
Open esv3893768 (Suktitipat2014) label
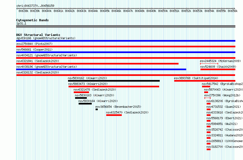pos(196,78)
